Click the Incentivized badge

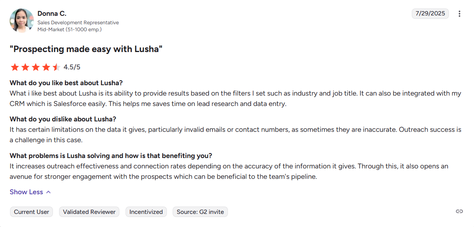(x=146, y=212)
